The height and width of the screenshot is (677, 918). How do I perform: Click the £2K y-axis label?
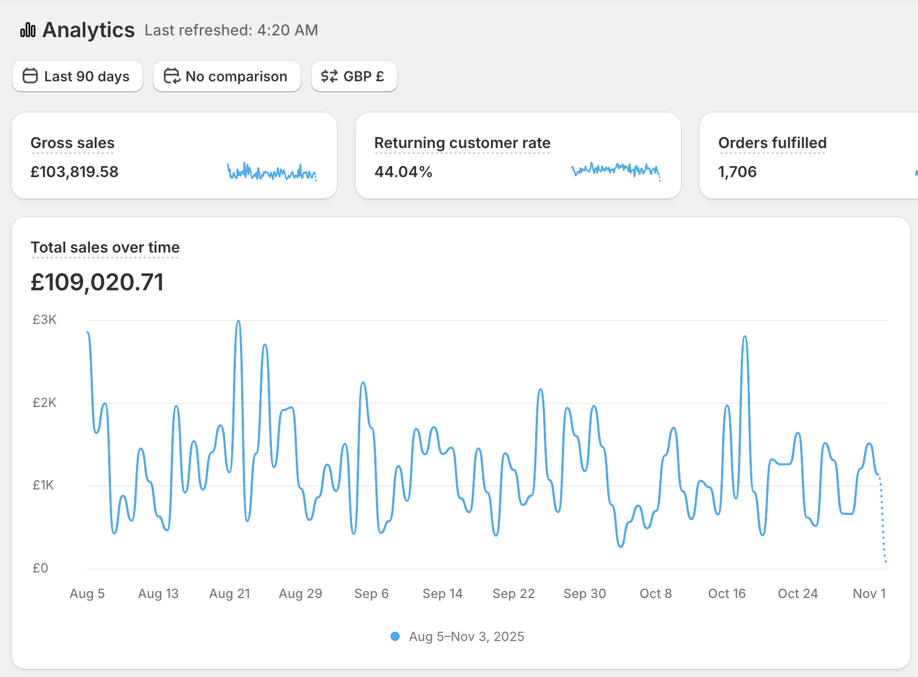tap(44, 402)
